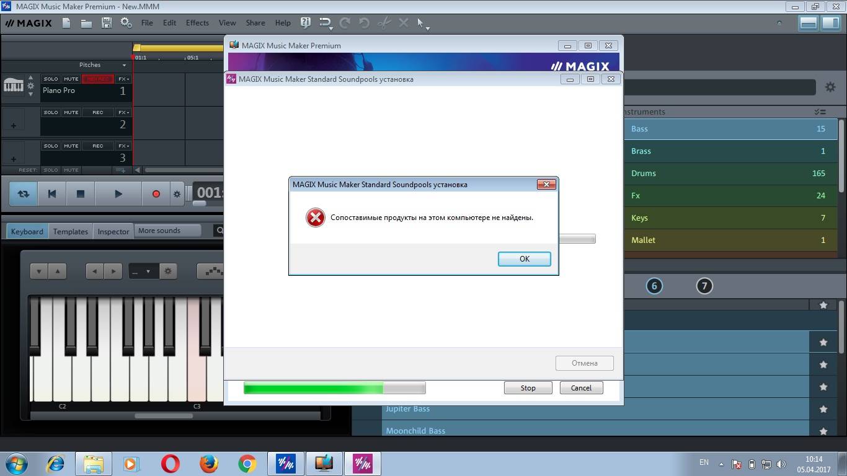
Task: Save the project using the floppy disk icon
Action: pyautogui.click(x=106, y=23)
